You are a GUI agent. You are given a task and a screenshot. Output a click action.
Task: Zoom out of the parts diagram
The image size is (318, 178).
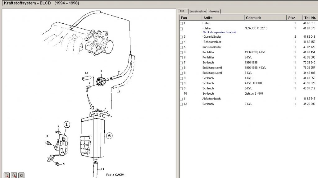pos(14,175)
